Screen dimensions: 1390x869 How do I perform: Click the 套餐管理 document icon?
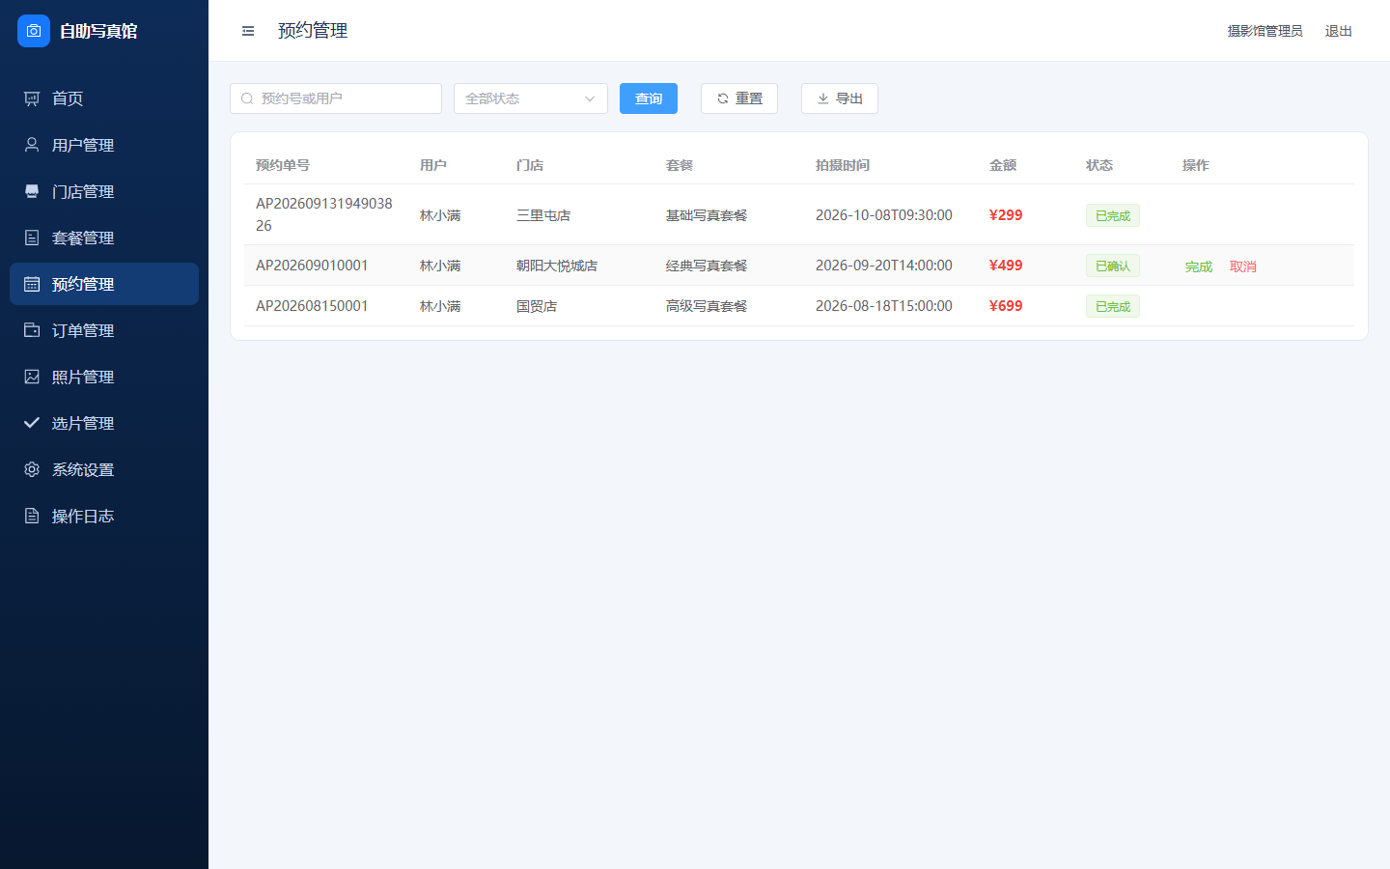[32, 238]
